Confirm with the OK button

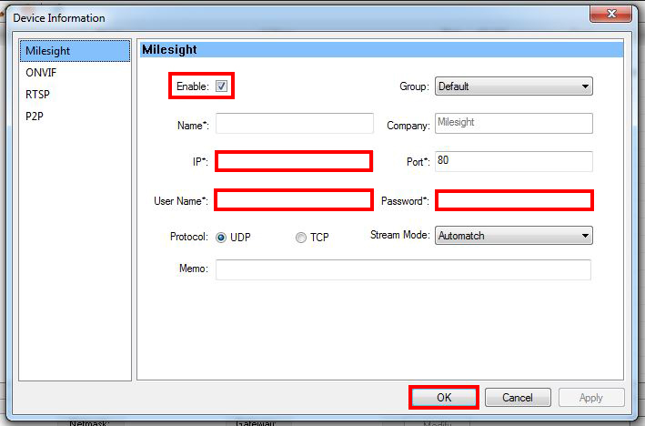(x=444, y=398)
